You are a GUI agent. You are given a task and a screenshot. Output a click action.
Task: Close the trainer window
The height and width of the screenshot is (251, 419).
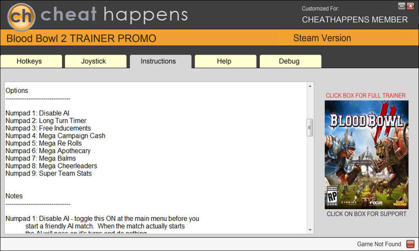point(411,6)
